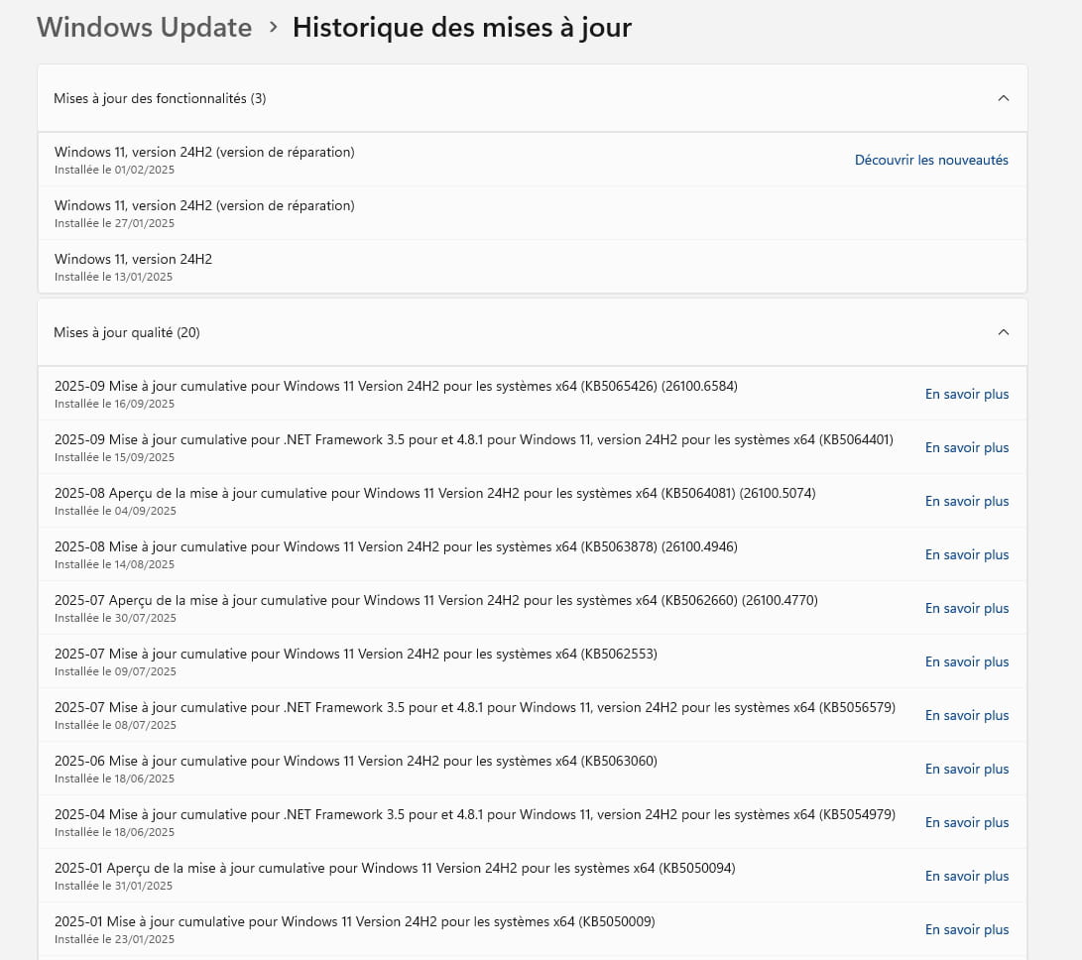Select the KB5063878 cumulative update title
This screenshot has height=960, width=1082.
click(x=396, y=546)
